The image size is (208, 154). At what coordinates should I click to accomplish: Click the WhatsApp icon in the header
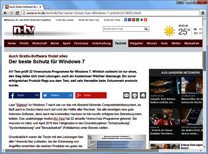coord(137,20)
